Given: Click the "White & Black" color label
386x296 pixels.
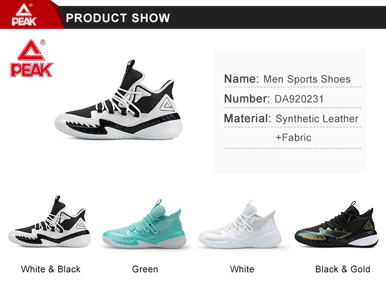Looking at the screenshot, I should pos(51,269).
